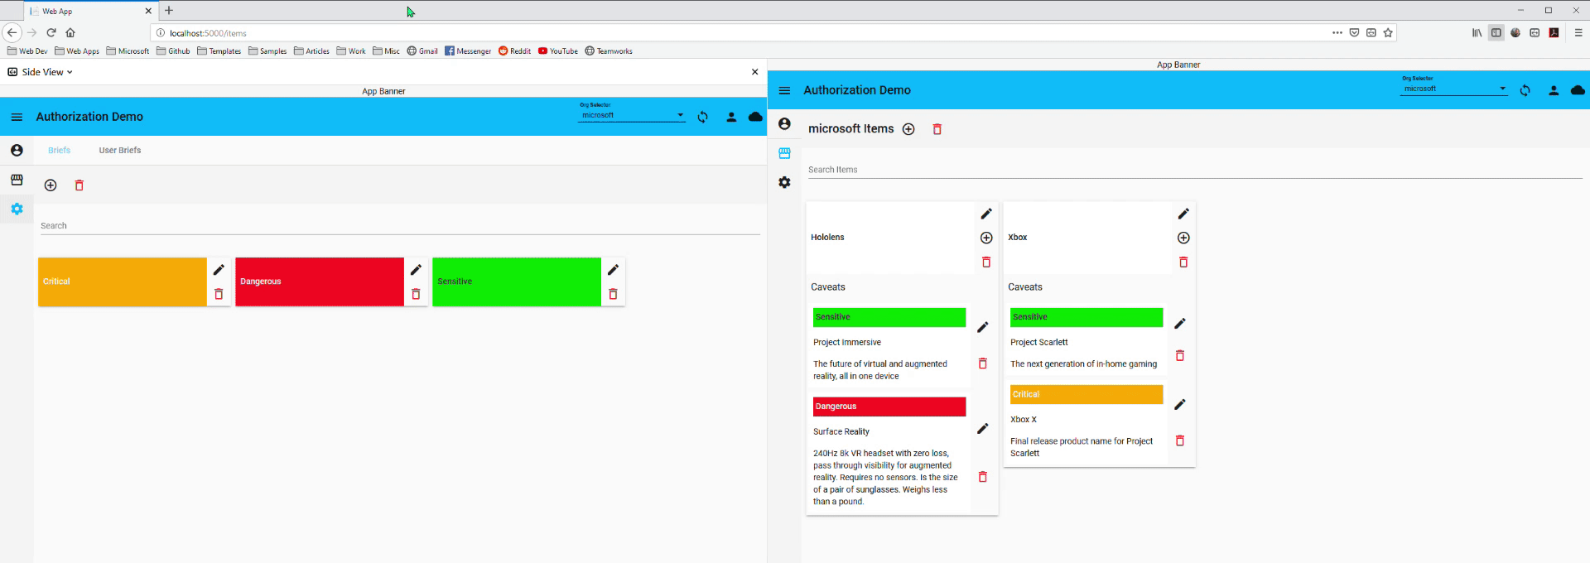Go to browser home page
Viewport: 1590px width, 563px height.
click(x=70, y=33)
